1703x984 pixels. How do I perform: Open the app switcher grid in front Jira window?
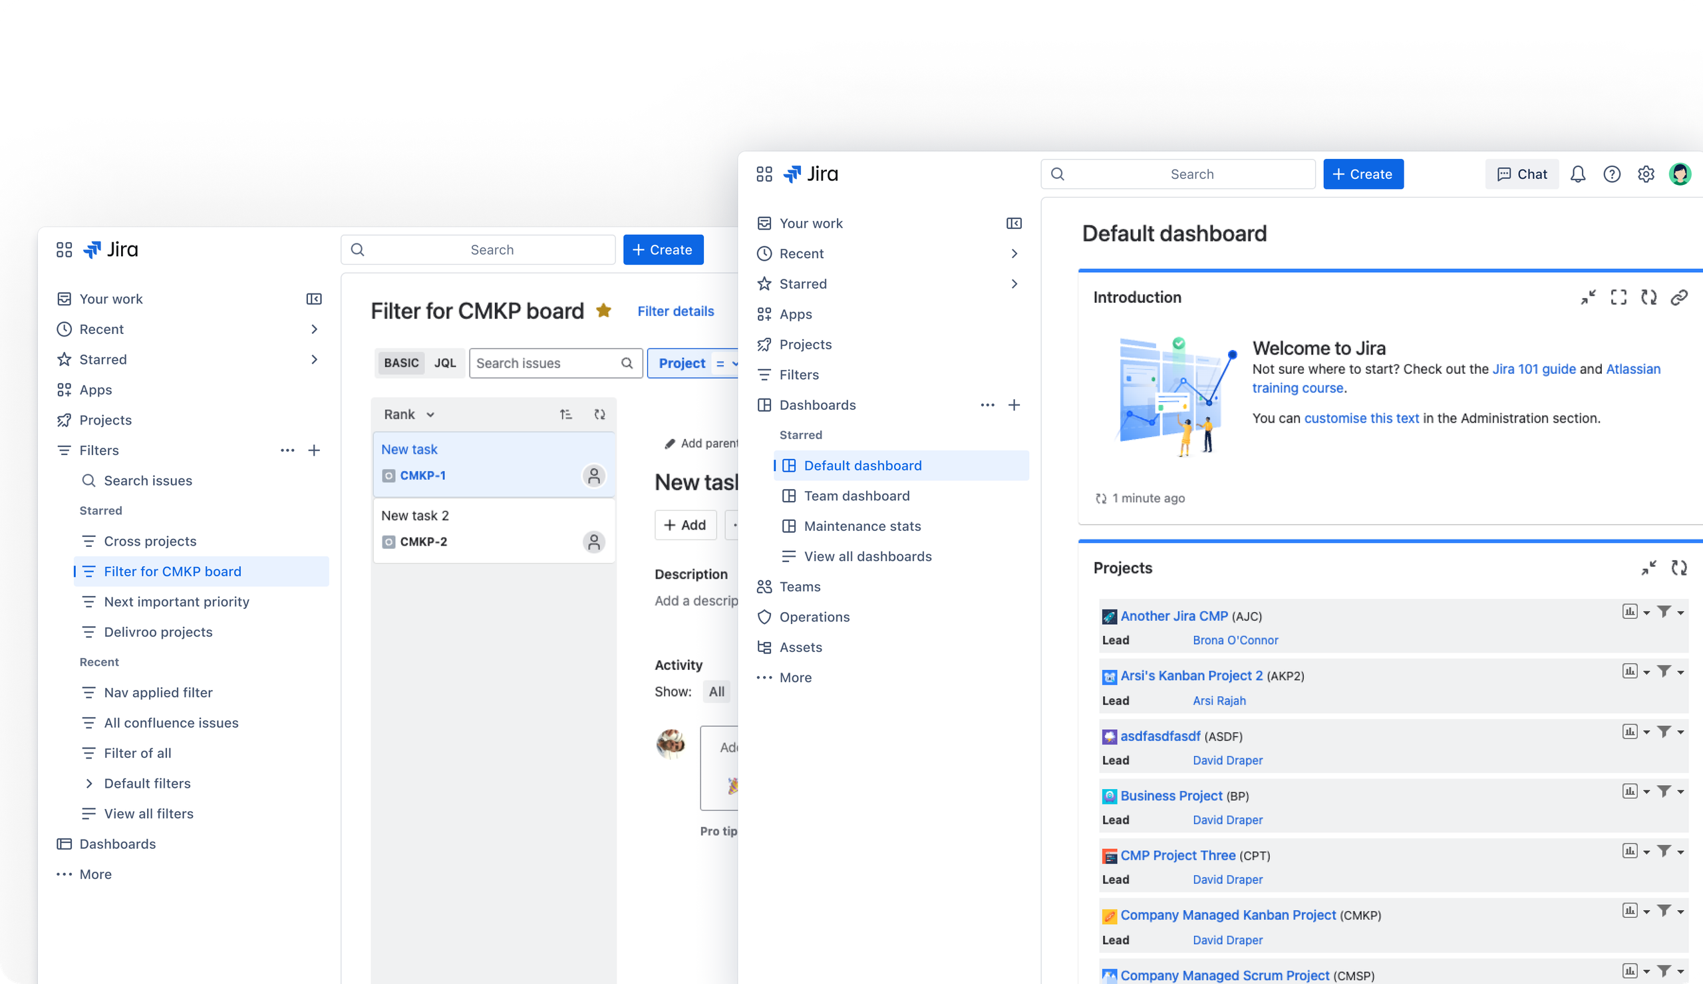point(764,174)
